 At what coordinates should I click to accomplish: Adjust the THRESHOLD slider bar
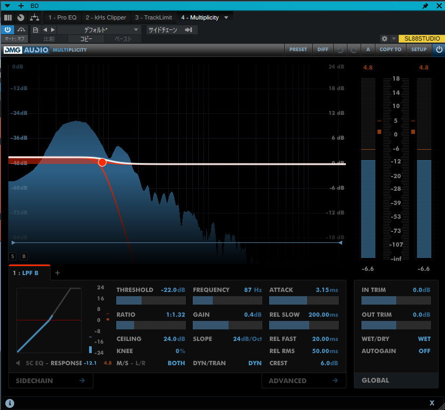pos(151,300)
